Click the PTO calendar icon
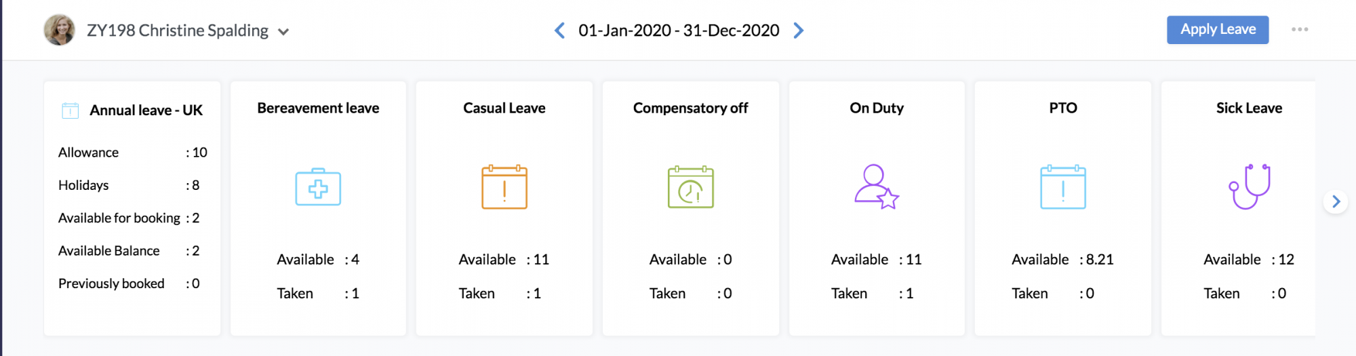 [1062, 187]
